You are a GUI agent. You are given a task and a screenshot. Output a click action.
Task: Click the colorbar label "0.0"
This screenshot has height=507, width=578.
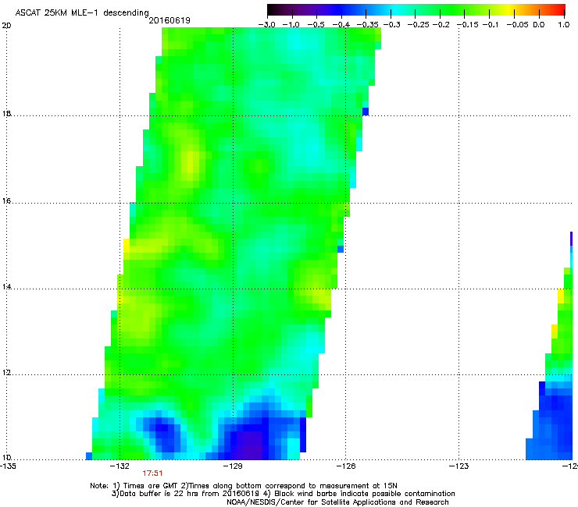(x=539, y=25)
